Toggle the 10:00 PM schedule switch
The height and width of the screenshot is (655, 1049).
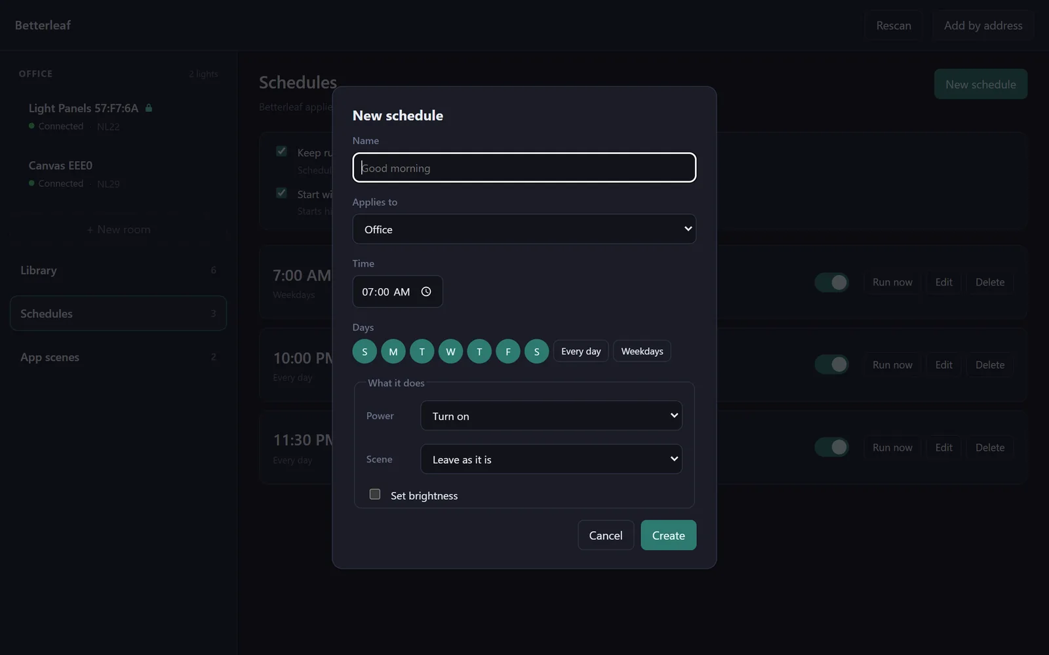(x=831, y=364)
